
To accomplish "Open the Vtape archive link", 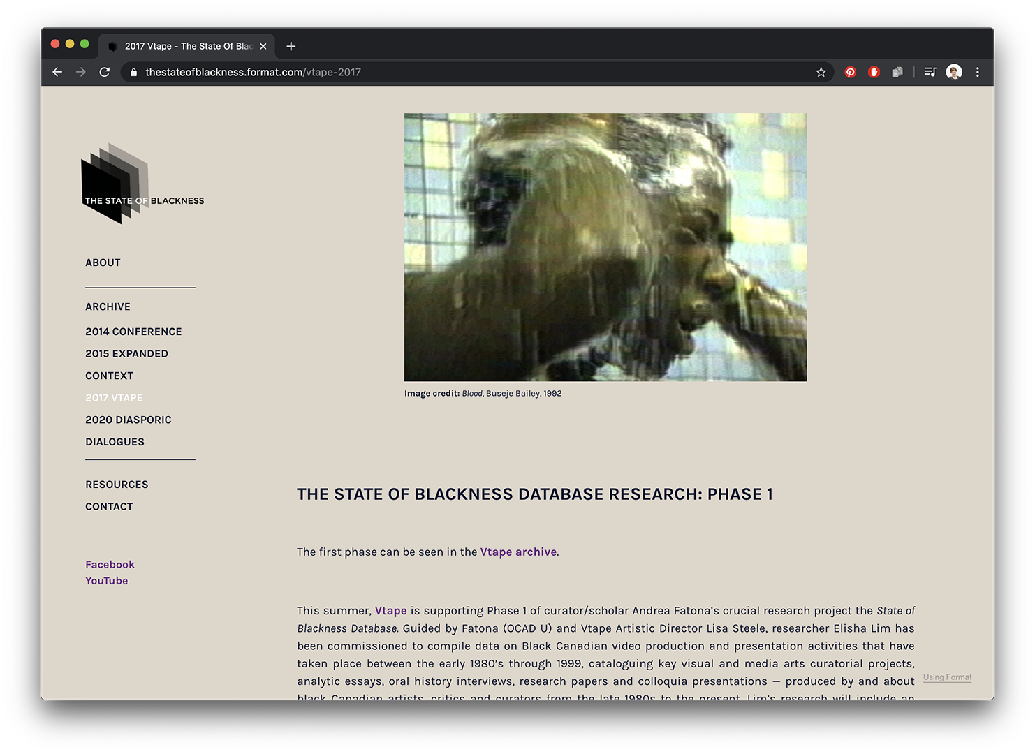I will (518, 552).
